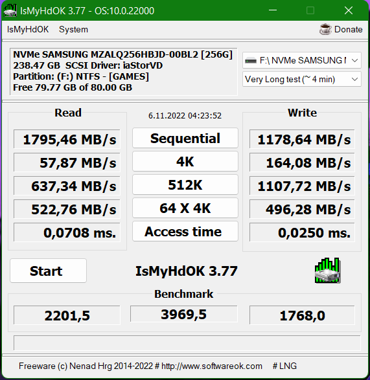The height and width of the screenshot is (380, 370).
Task: Click the IsMyHdOK app icon in title bar
Action: (10, 10)
